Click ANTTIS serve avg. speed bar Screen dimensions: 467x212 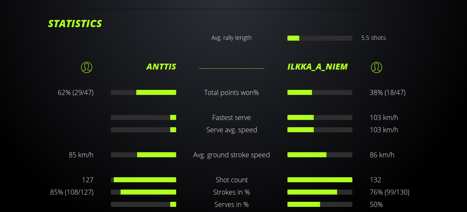coord(143,130)
